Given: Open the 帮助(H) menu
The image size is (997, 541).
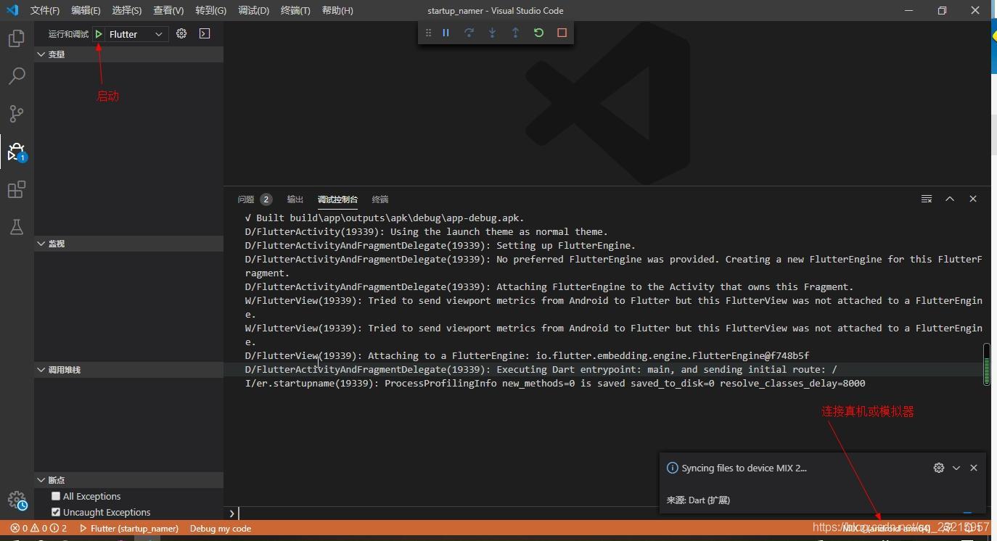Looking at the screenshot, I should click(x=337, y=10).
